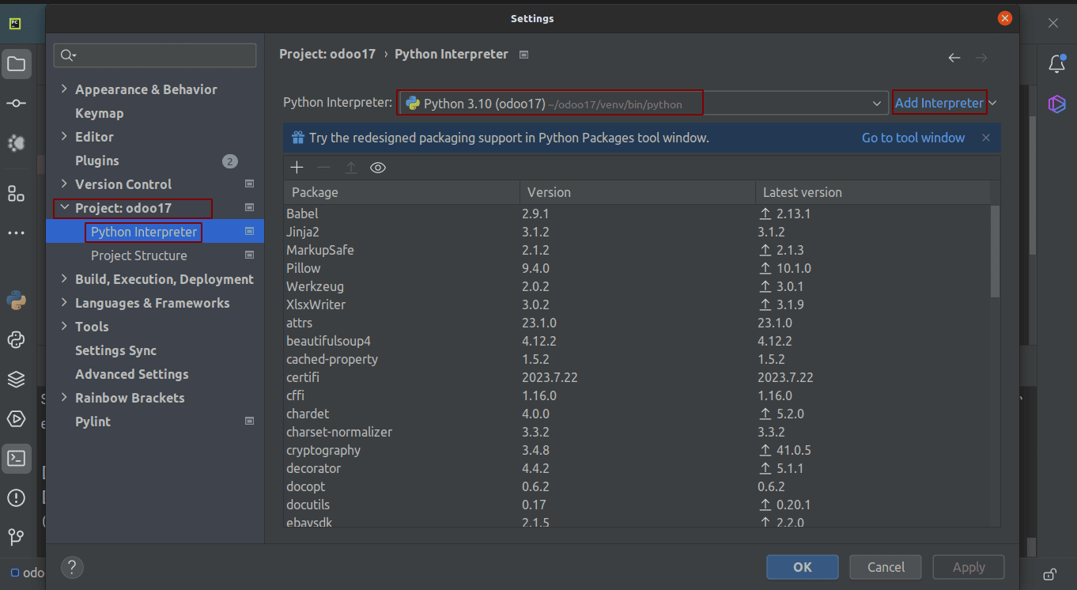Click the Latest version column header

click(872, 192)
